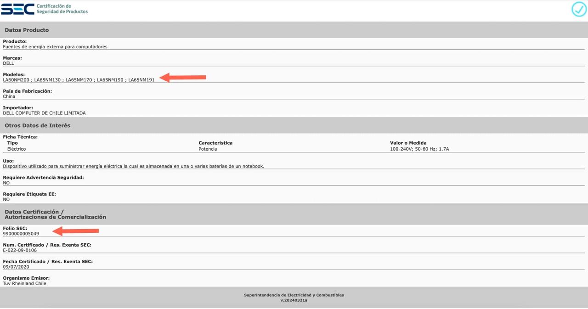Click the blue checkmark circle icon
Viewport: 588px width, 309px height.
(x=579, y=9)
